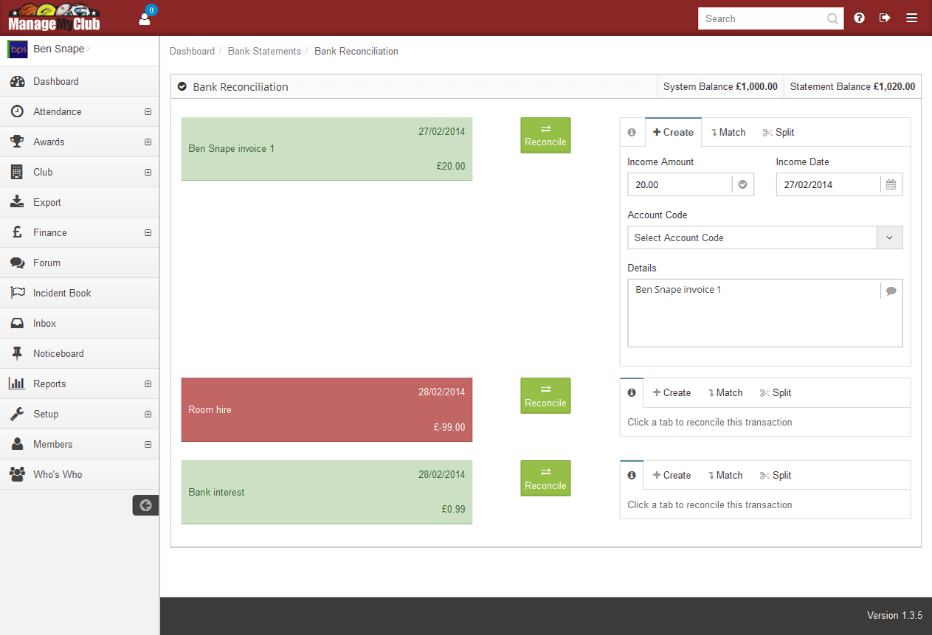Open info tab for Bank interest
932x635 pixels.
pos(632,476)
